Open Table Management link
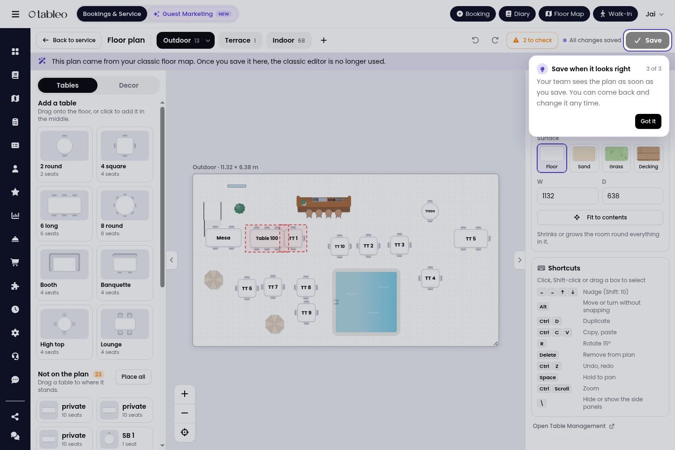Viewport: 675px width, 450px height. point(574,426)
